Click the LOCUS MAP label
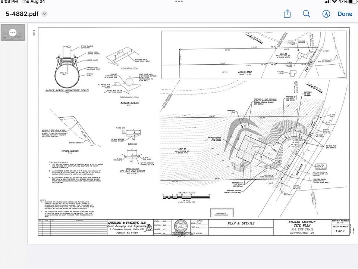The image size is (358, 269). coord(245,72)
